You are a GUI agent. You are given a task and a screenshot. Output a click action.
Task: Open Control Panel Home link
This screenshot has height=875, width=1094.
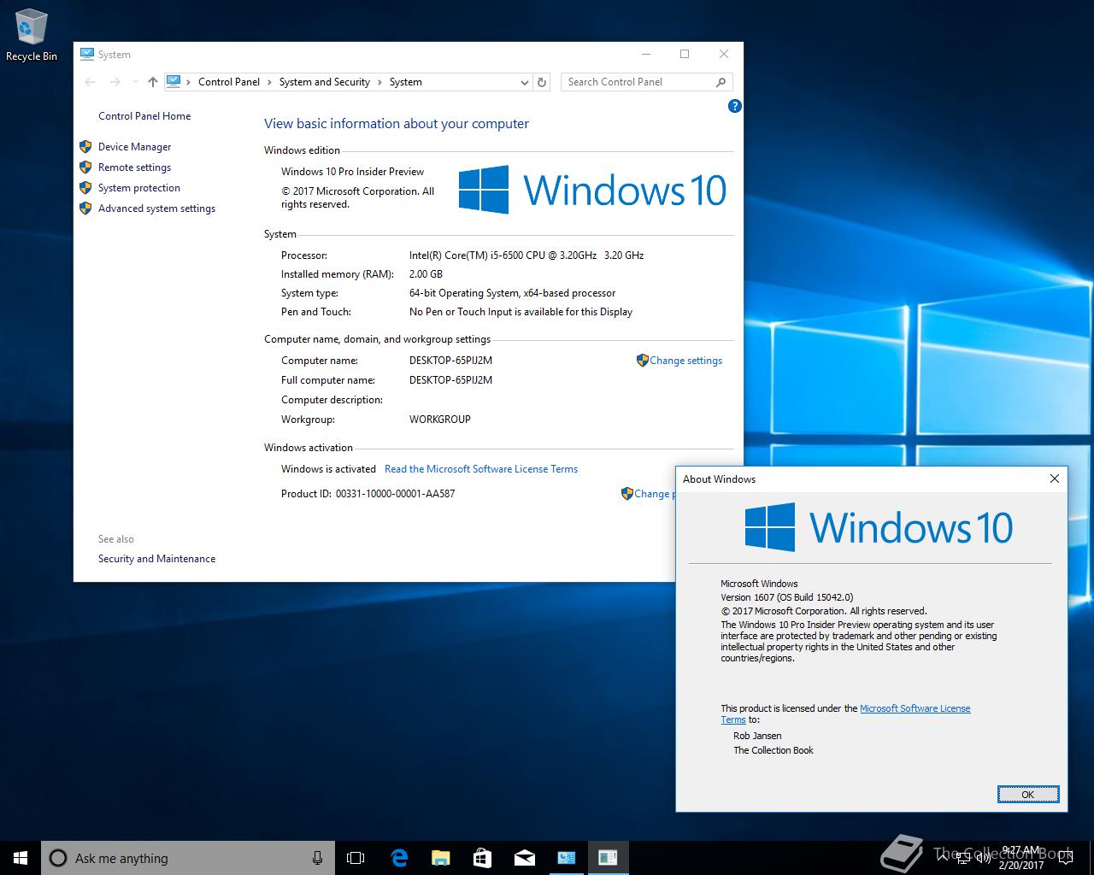click(x=144, y=116)
